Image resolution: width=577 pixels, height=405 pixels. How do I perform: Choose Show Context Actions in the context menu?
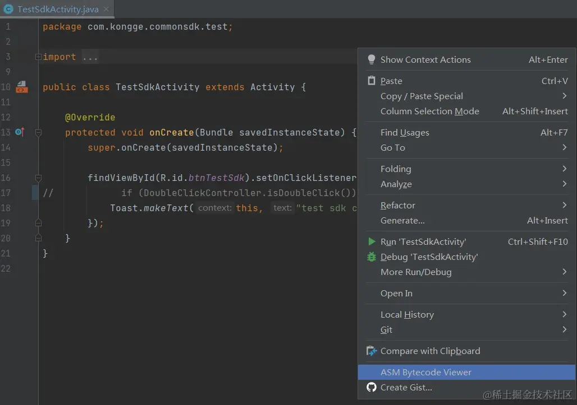point(466,59)
